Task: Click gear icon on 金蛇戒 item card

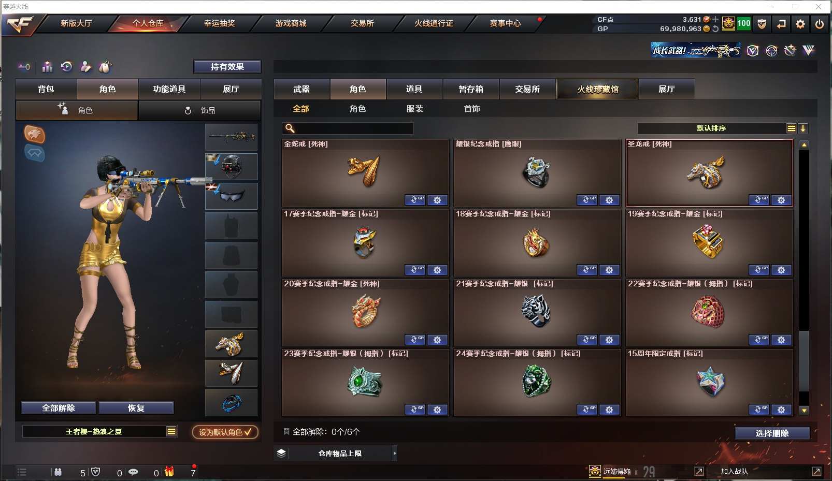Action: click(437, 200)
